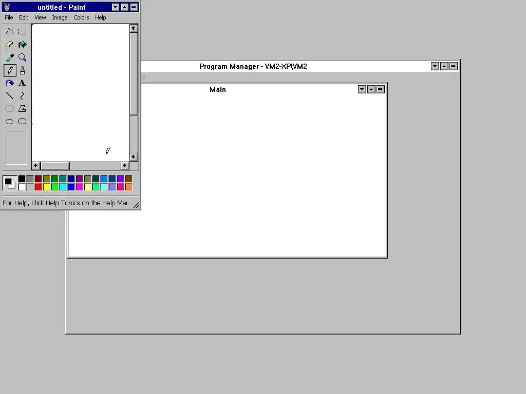The height and width of the screenshot is (394, 526).
Task: Open the File menu in Paint
Action: click(9, 17)
